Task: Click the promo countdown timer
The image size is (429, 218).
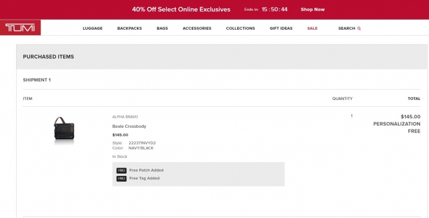Action: [275, 10]
